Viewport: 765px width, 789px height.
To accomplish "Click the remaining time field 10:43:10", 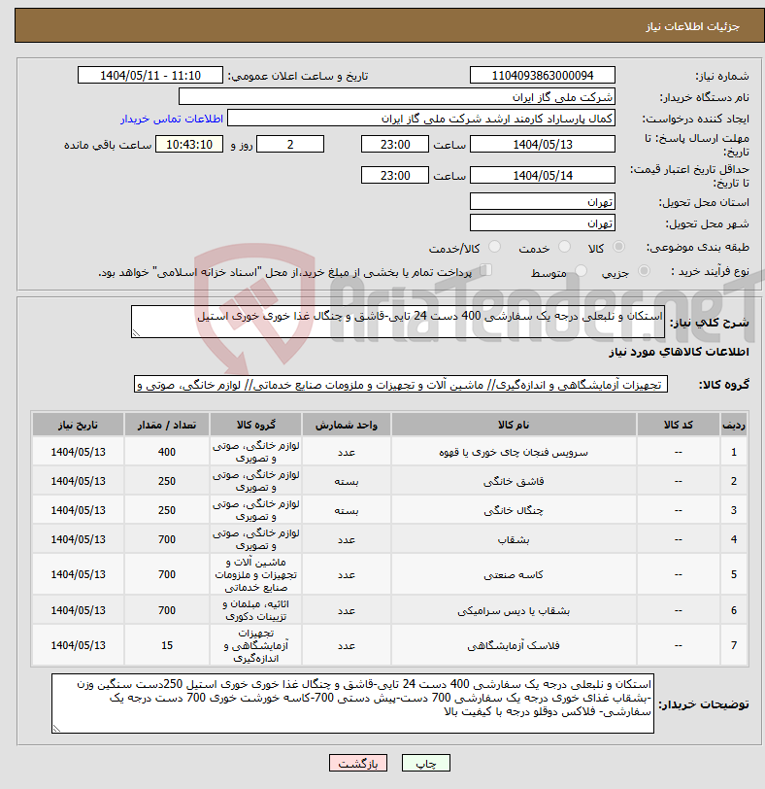I will [x=189, y=145].
